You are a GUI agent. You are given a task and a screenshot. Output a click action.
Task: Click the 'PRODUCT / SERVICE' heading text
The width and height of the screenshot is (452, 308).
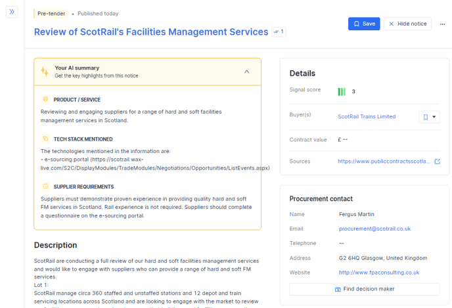77,100
